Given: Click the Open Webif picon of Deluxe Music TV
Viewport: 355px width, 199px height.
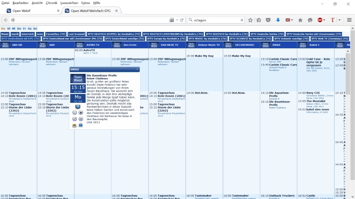Looking at the screenshot, I should pyautogui.click(x=191, y=45).
